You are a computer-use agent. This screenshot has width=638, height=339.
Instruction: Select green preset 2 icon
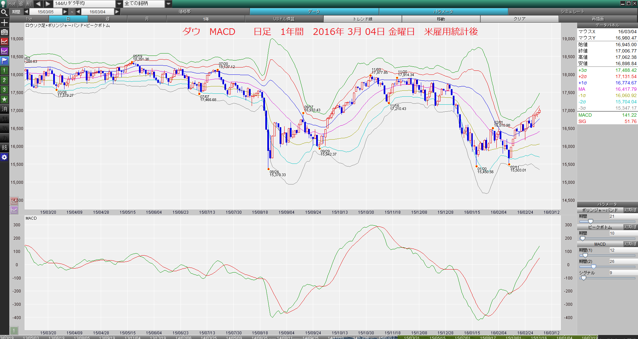[4, 80]
